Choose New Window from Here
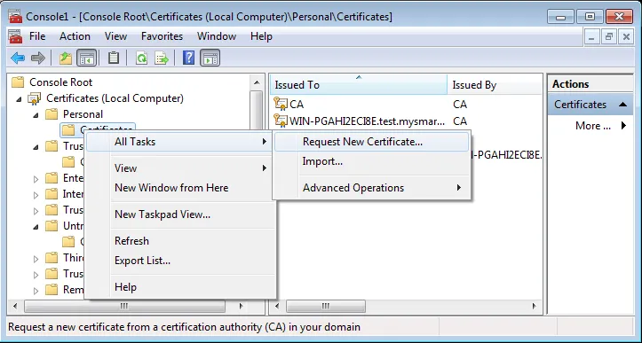 click(x=179, y=188)
